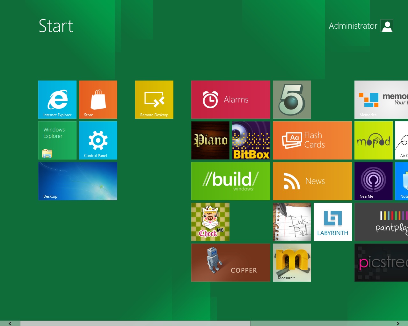This screenshot has width=408, height=326.
Task: Launch the Labyrinth tile
Action: coord(333,222)
